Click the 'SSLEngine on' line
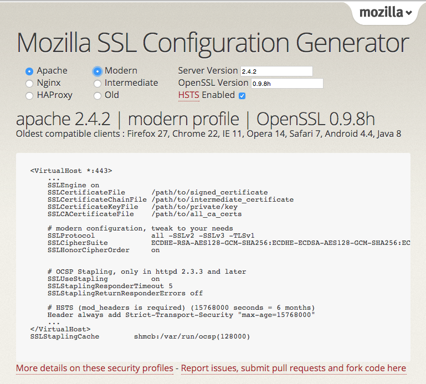 73,185
